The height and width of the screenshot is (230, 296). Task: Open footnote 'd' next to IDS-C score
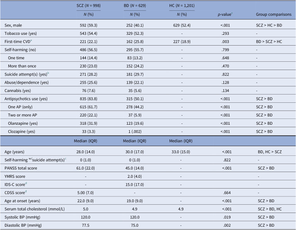[26, 183]
